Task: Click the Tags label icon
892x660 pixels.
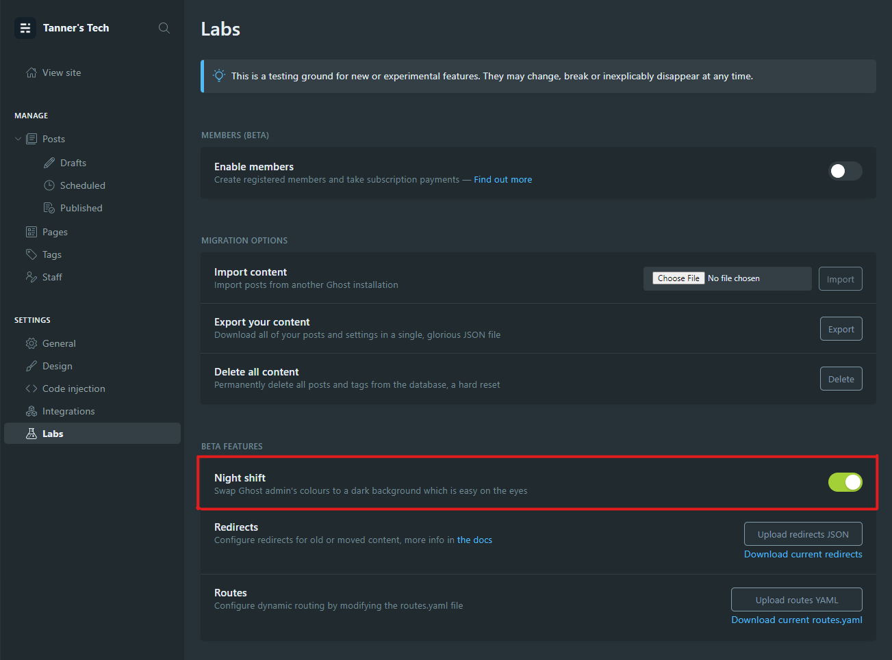Action: [31, 254]
